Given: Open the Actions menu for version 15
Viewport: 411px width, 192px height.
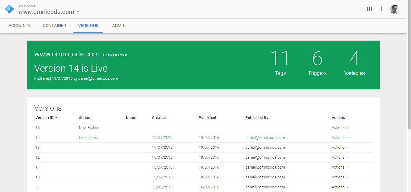Looking at the screenshot, I should (340, 127).
